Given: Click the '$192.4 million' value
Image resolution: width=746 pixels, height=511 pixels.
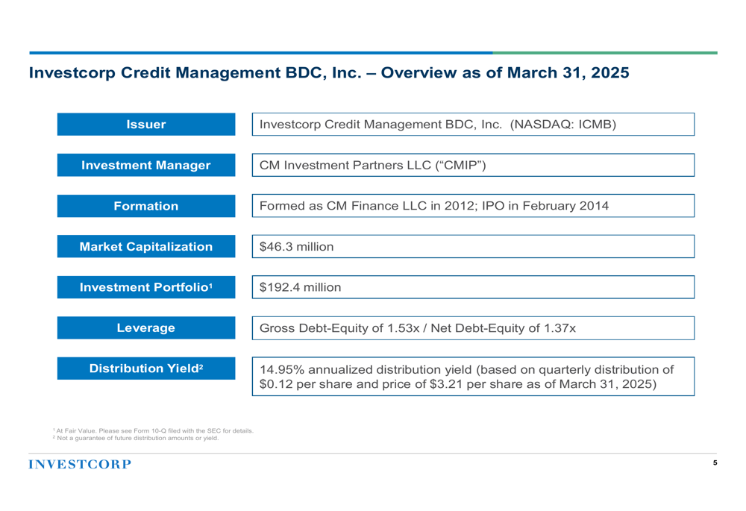Looking at the screenshot, I should coord(300,287).
